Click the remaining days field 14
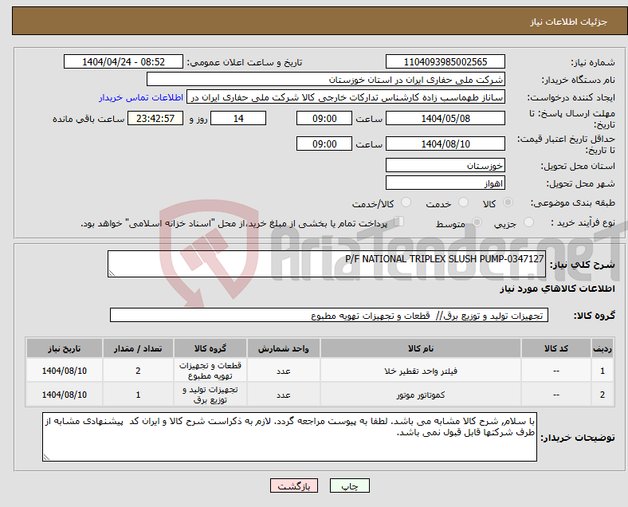Viewport: 628px width, 507px height. (238, 118)
